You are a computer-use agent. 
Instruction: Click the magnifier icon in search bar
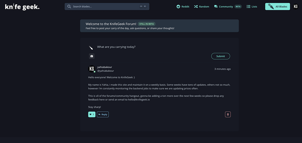(x=69, y=7)
